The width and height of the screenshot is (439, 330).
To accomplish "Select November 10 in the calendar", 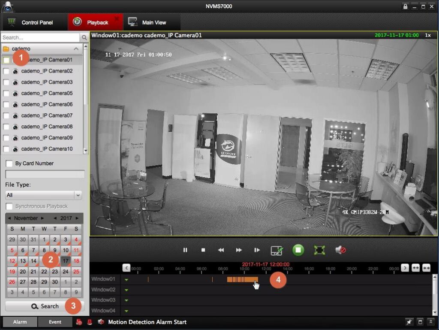I will coord(66,250).
